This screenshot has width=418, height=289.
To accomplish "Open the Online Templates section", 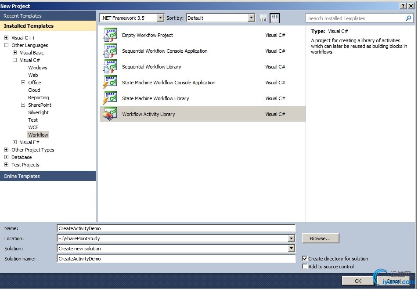I will (x=48, y=176).
